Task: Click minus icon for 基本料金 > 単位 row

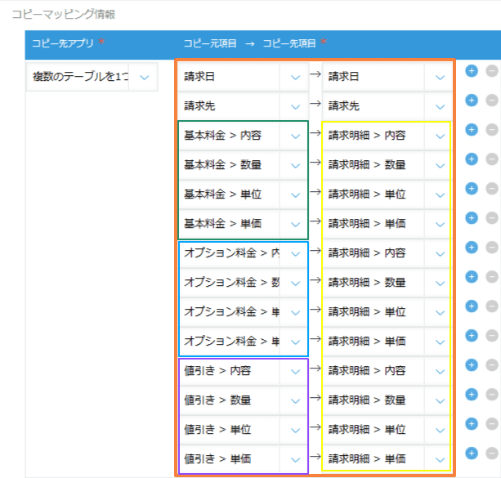Action: (x=492, y=189)
